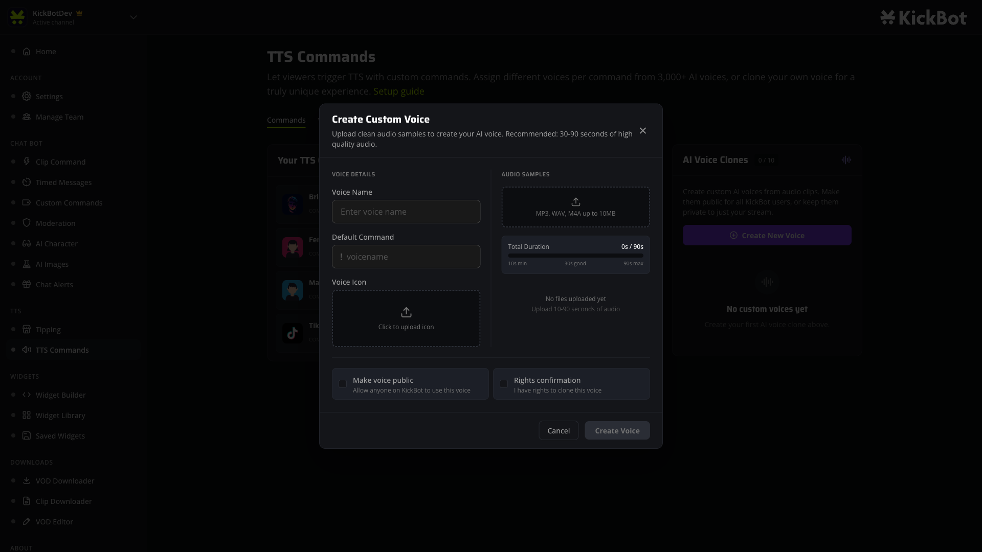Screen dimensions: 982x552
Task: Click the Clip Downloader file icon
Action: coord(27,501)
